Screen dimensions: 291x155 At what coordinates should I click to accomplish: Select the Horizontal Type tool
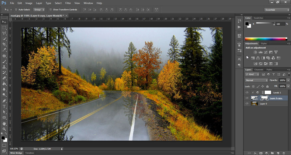[4, 107]
